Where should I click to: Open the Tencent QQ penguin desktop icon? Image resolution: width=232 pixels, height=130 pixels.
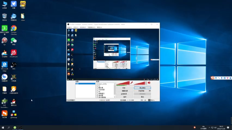14,102
